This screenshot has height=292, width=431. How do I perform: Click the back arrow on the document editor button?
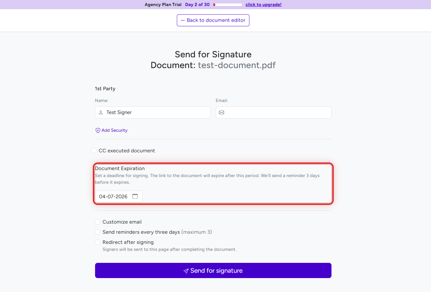pos(183,20)
